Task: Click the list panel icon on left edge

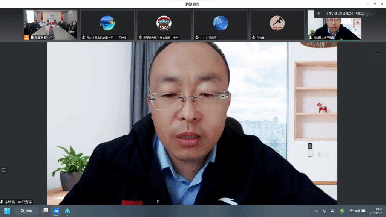Action: pos(3,170)
